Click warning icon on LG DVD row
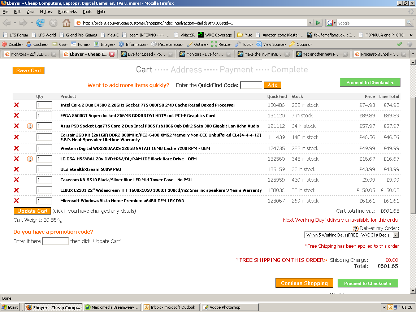 30,159
